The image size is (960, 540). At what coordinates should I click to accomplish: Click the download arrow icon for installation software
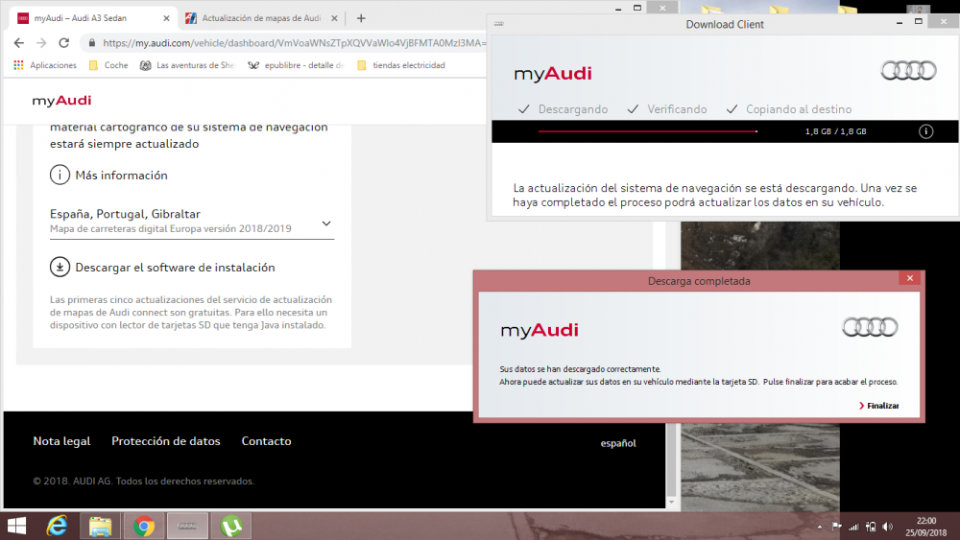pyautogui.click(x=60, y=268)
